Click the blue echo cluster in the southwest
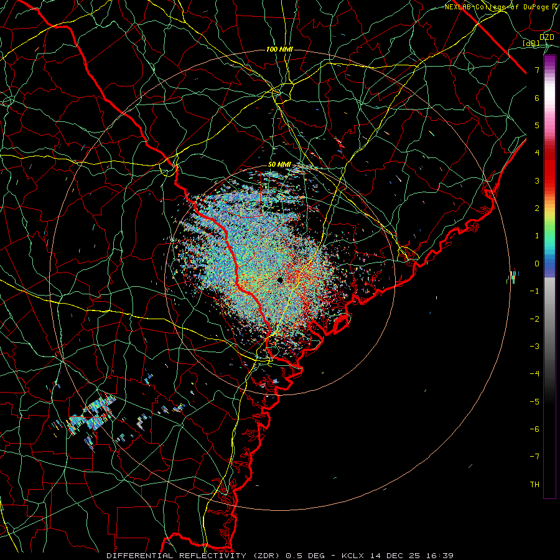The width and height of the screenshot is (560, 560). [x=93, y=415]
